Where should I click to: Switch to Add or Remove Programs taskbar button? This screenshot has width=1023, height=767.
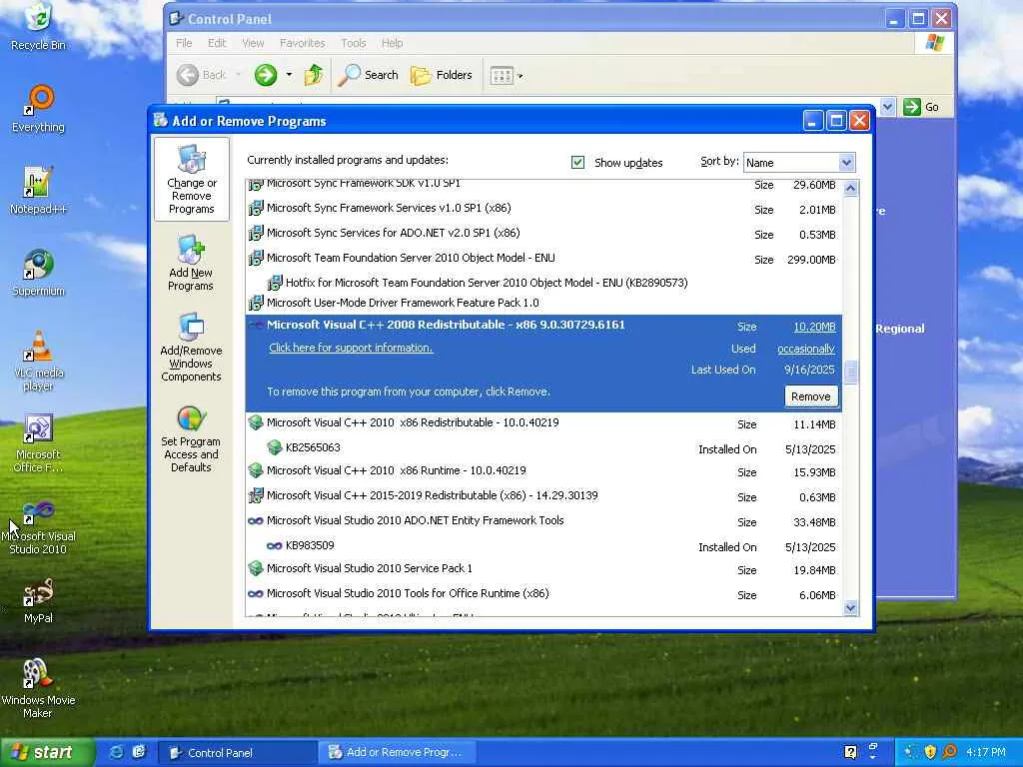click(x=396, y=753)
